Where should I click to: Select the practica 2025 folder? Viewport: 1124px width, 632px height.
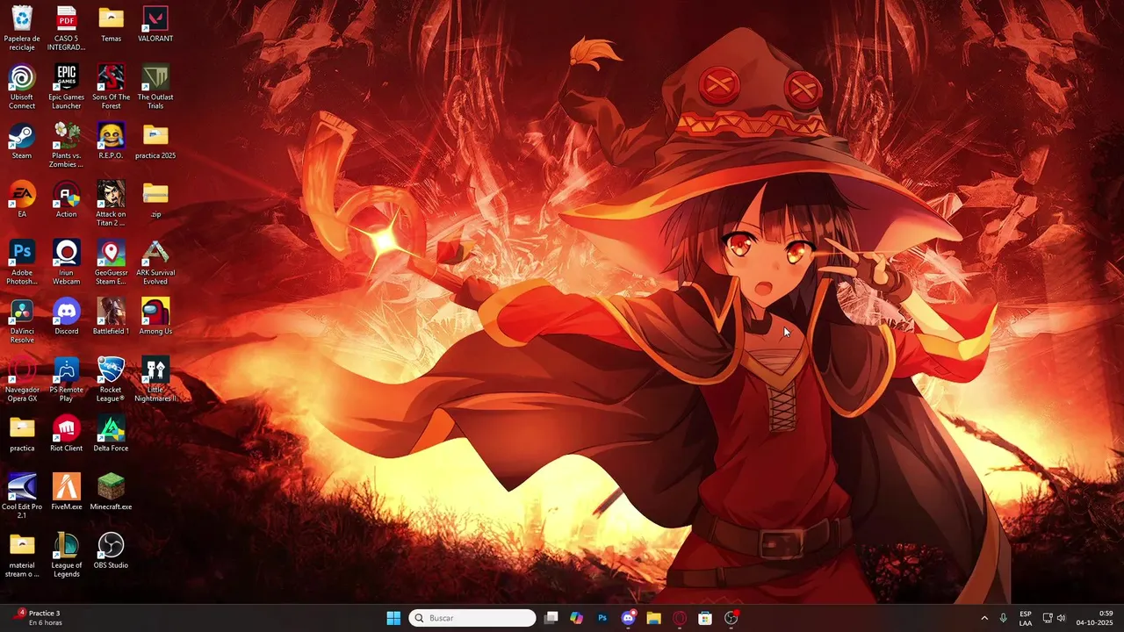pos(155,140)
